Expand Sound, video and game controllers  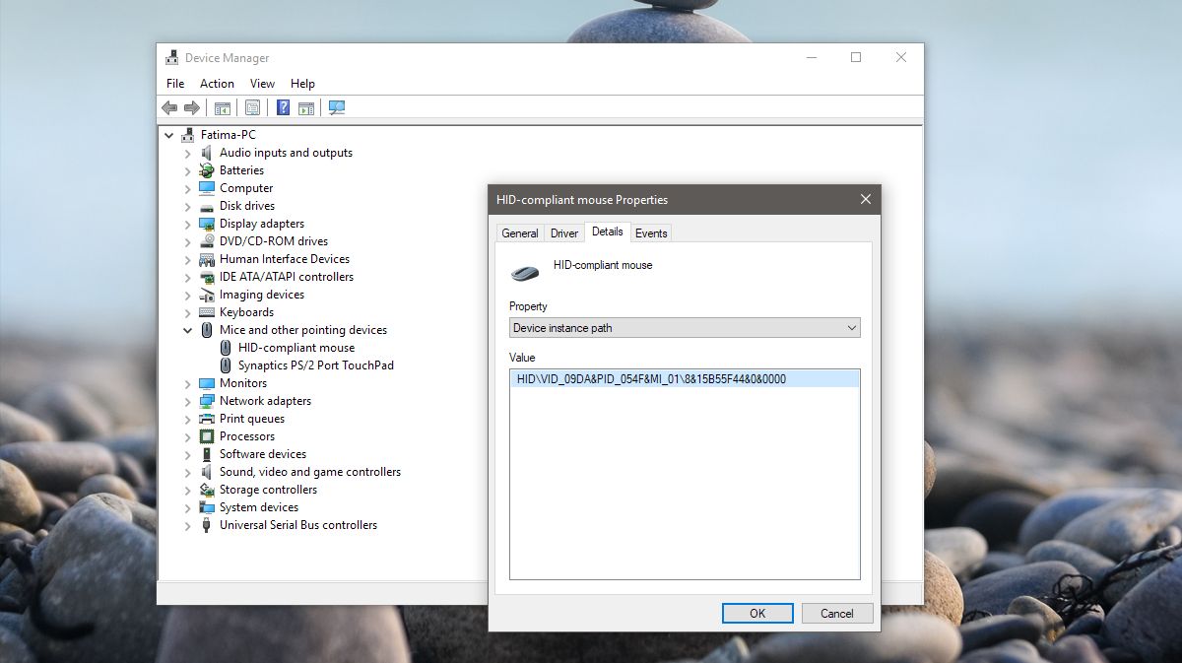(x=188, y=472)
